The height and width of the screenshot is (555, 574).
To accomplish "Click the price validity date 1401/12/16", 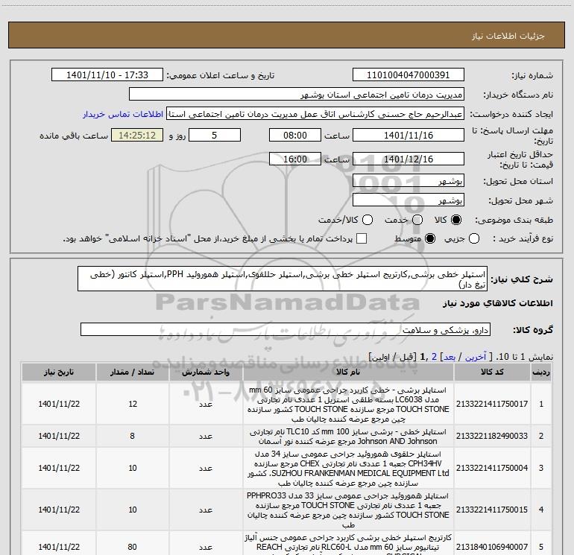I will click(409, 159).
